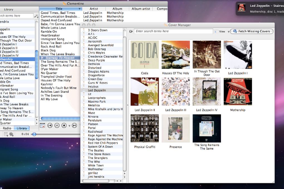Select the playing Stairway To Heaven playlist row
This screenshot has height=189, width=284.
point(60,58)
